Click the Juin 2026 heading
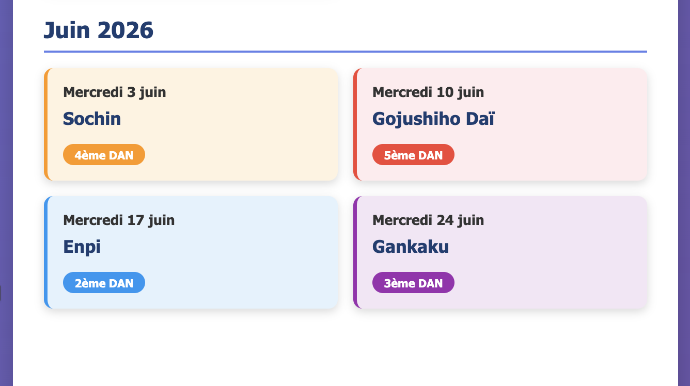Viewport: 690px width, 386px height. [x=99, y=30]
